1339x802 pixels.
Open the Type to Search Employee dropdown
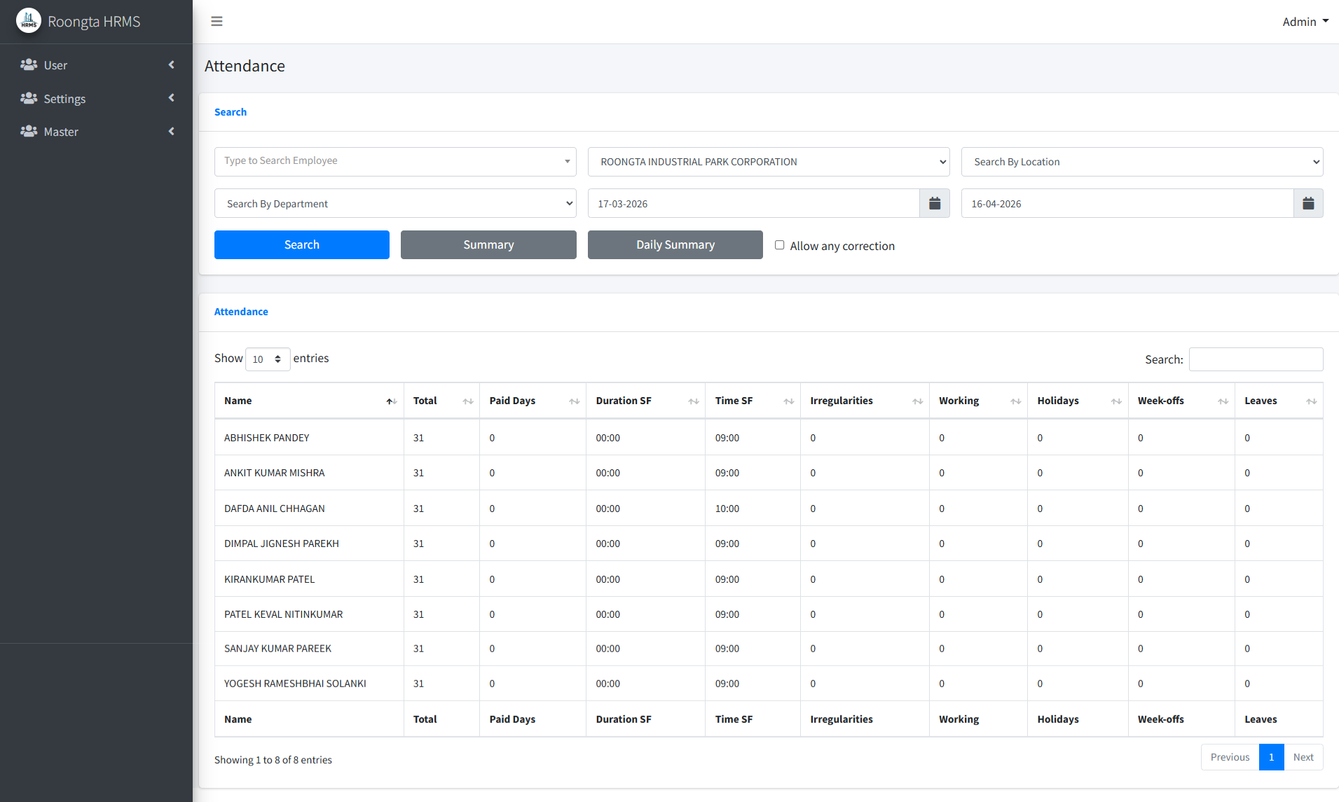coord(395,161)
